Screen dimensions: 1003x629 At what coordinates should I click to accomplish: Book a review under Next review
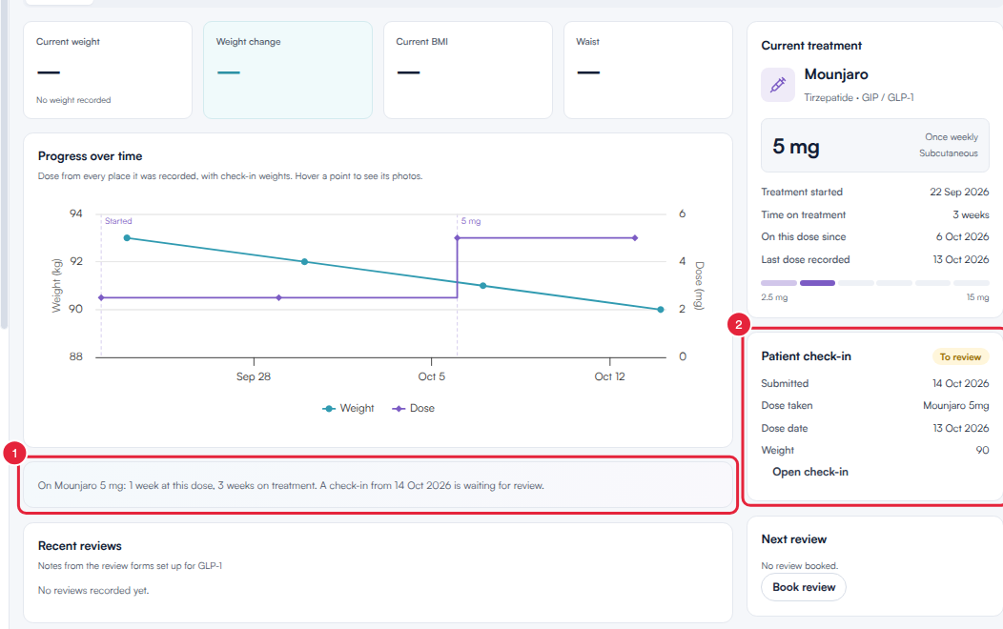[x=804, y=587]
